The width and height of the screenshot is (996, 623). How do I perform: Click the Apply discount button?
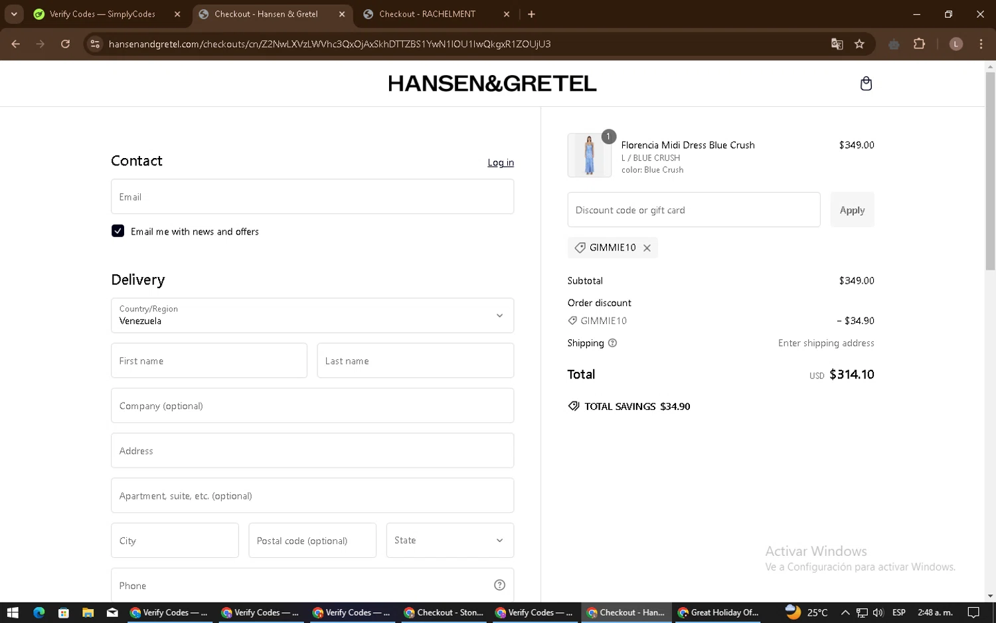click(852, 210)
